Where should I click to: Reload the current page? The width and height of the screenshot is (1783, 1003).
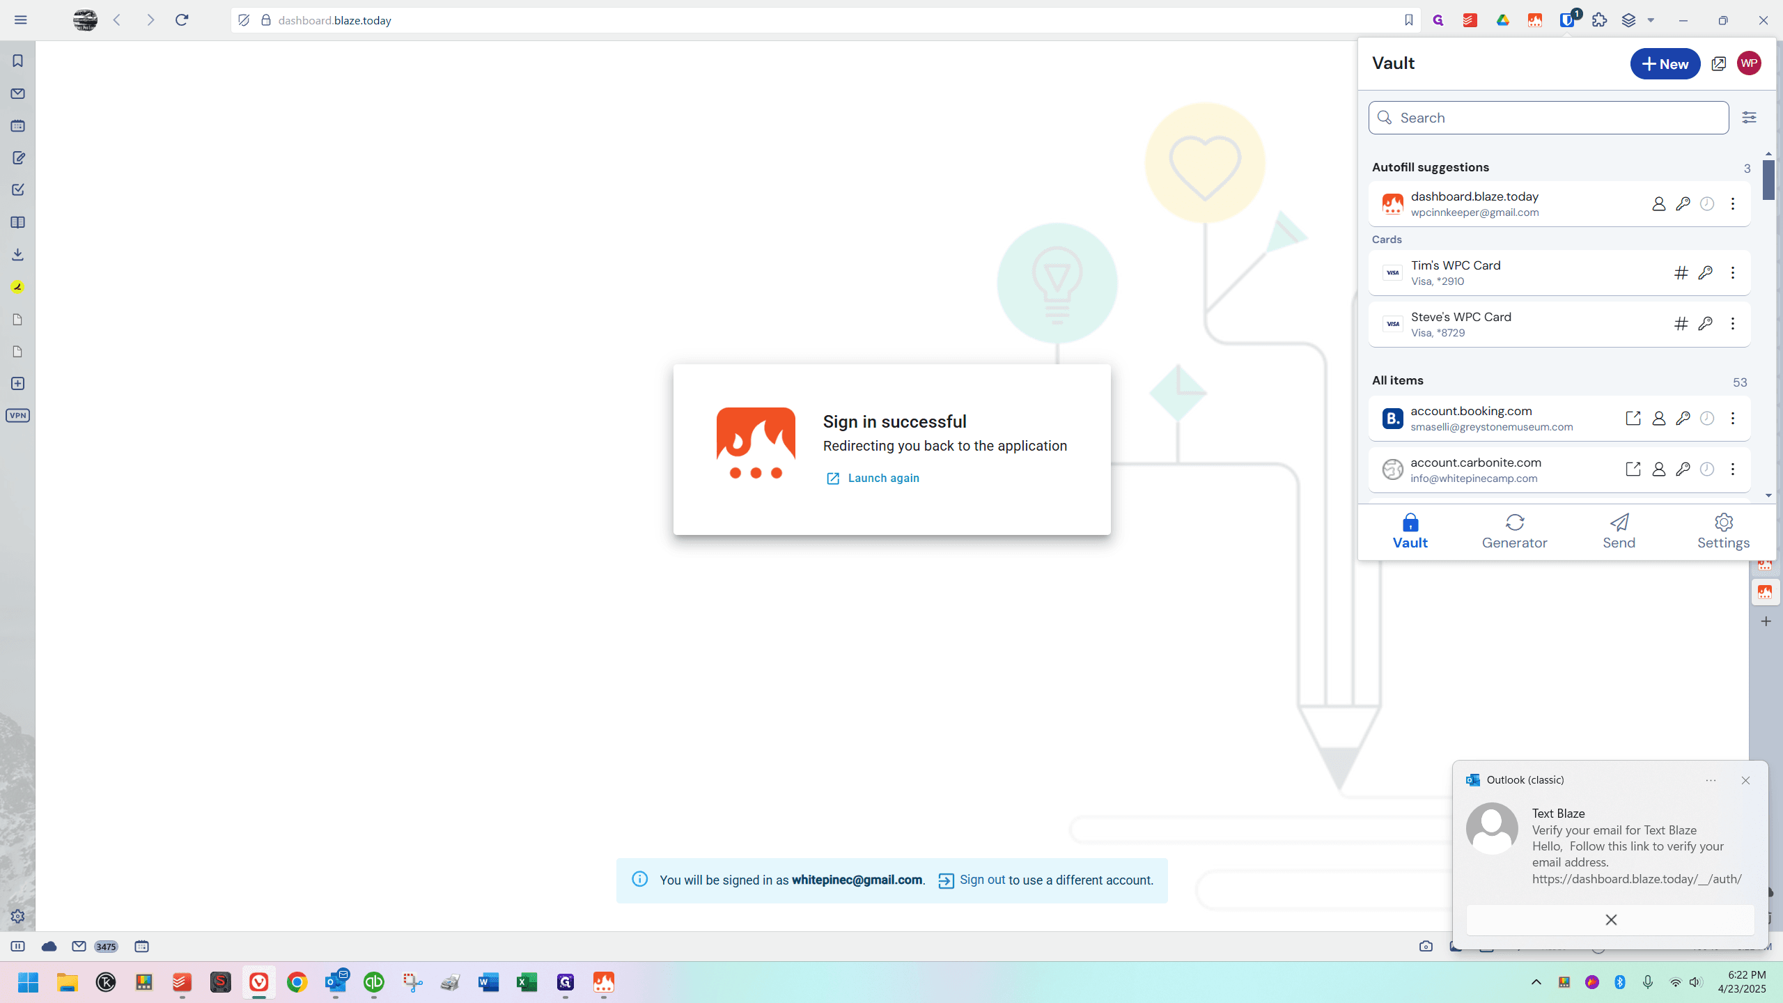point(182,20)
